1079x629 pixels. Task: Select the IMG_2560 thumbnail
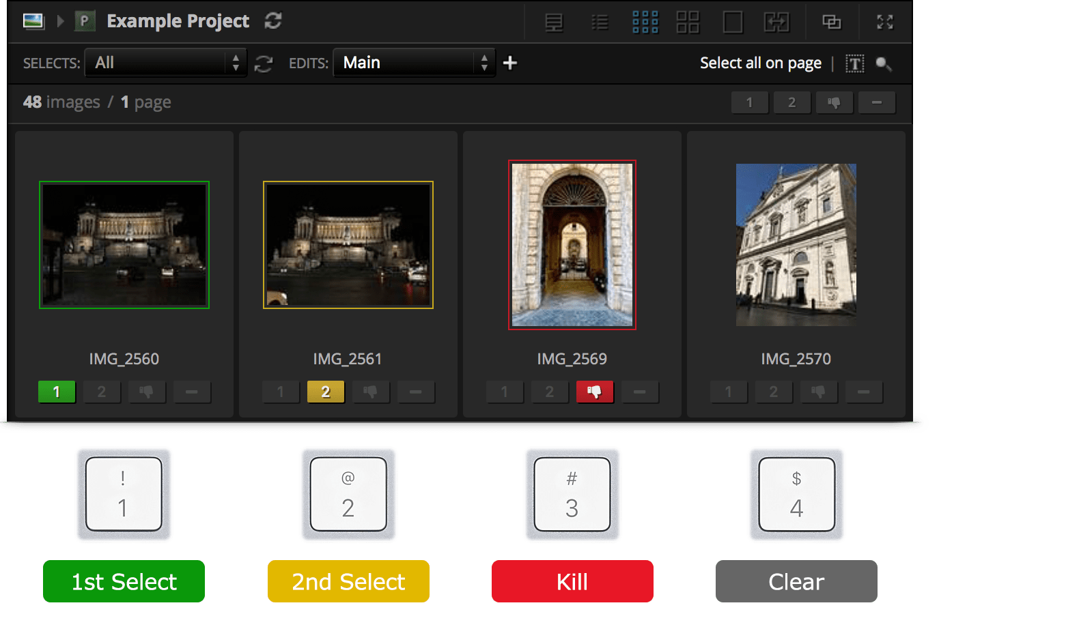pyautogui.click(x=124, y=245)
